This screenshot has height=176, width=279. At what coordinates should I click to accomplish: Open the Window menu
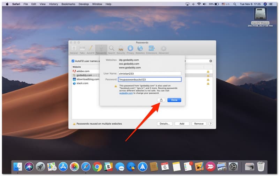pos(97,4)
